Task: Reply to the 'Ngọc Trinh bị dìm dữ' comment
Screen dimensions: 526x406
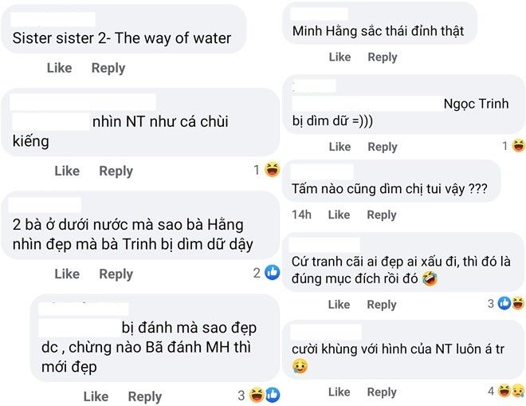Action: tap(382, 147)
